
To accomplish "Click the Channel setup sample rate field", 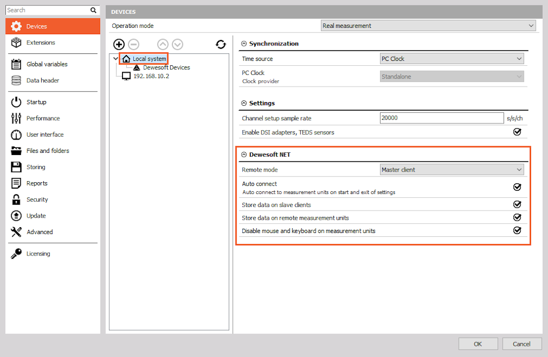I will (442, 118).
